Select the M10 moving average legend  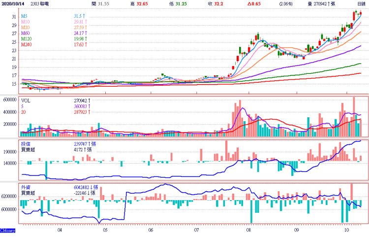point(25,22)
